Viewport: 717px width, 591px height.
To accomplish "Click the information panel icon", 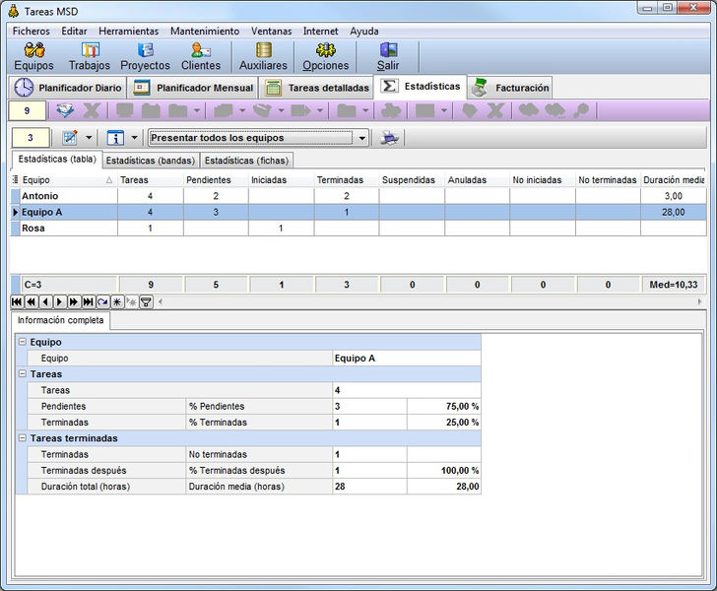I will [x=115, y=138].
